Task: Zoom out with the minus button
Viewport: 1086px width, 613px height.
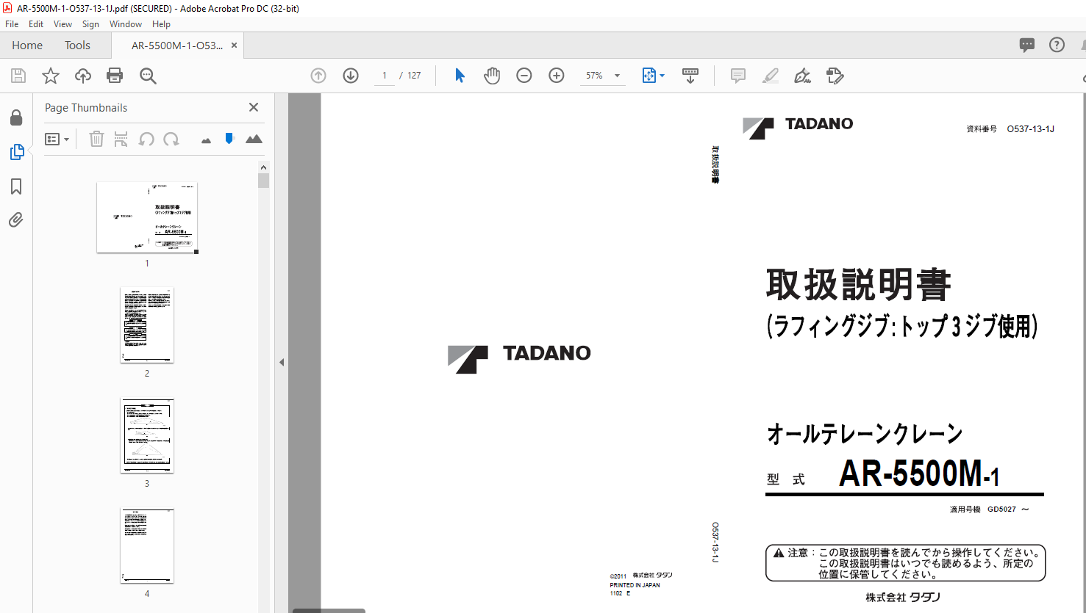Action: 524,76
